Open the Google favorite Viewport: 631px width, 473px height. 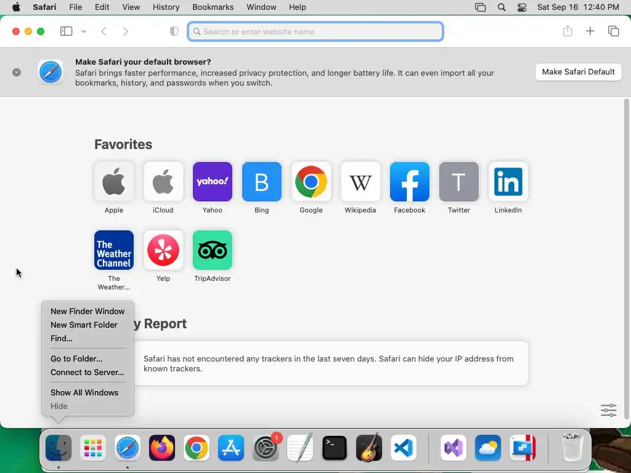click(x=311, y=182)
